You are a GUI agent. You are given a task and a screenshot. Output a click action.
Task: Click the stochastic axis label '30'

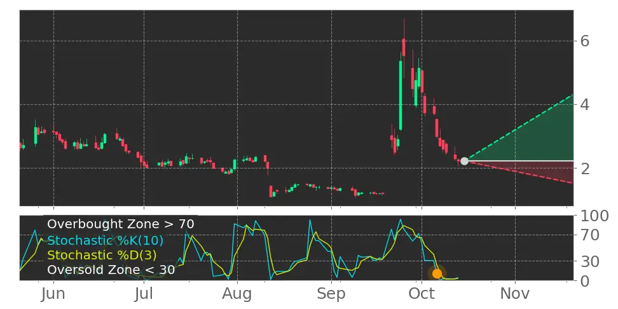pyautogui.click(x=589, y=261)
